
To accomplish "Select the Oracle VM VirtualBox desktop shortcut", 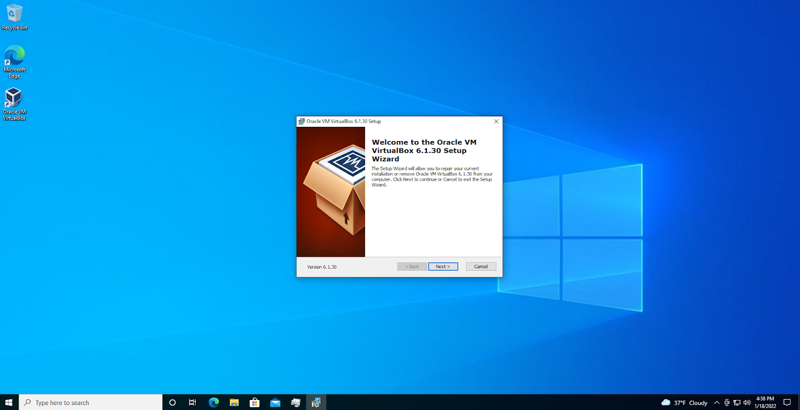I will tap(14, 104).
